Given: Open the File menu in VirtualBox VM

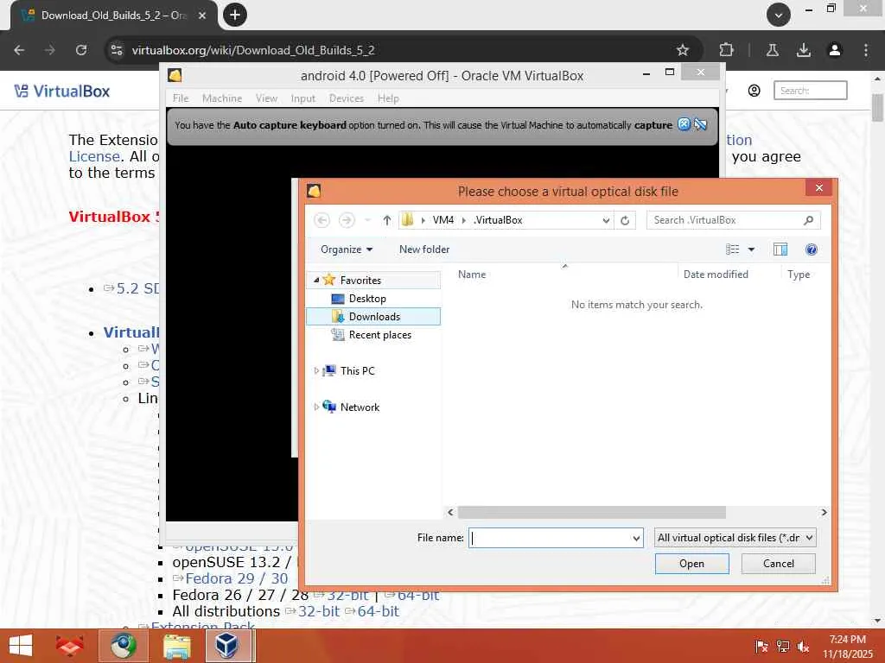Looking at the screenshot, I should 181,98.
